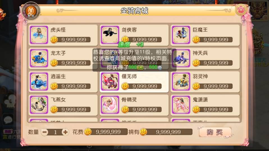Choose the 神天兵 mount item
Screen dimensions: 269x151
coord(205,58)
